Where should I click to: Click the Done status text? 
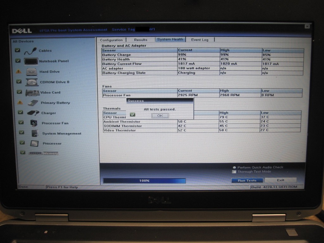23,187
